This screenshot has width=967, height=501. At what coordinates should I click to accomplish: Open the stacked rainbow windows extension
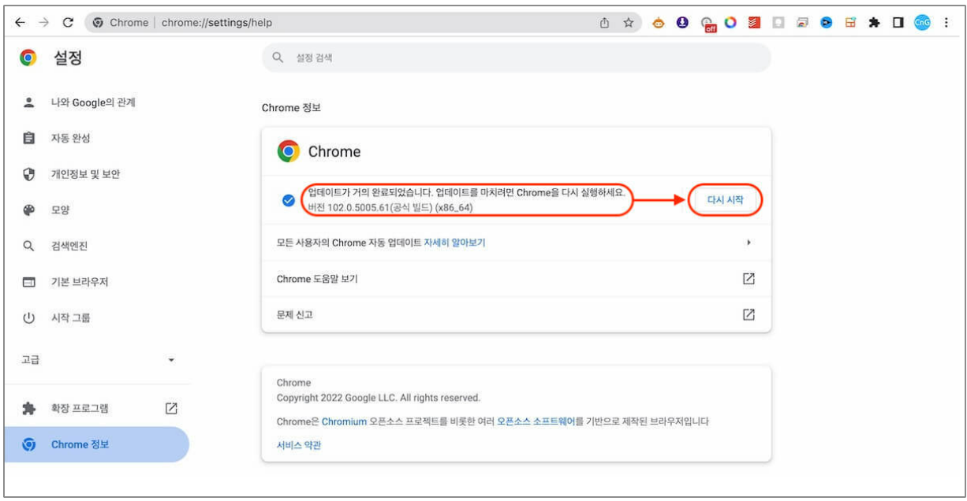tap(802, 23)
